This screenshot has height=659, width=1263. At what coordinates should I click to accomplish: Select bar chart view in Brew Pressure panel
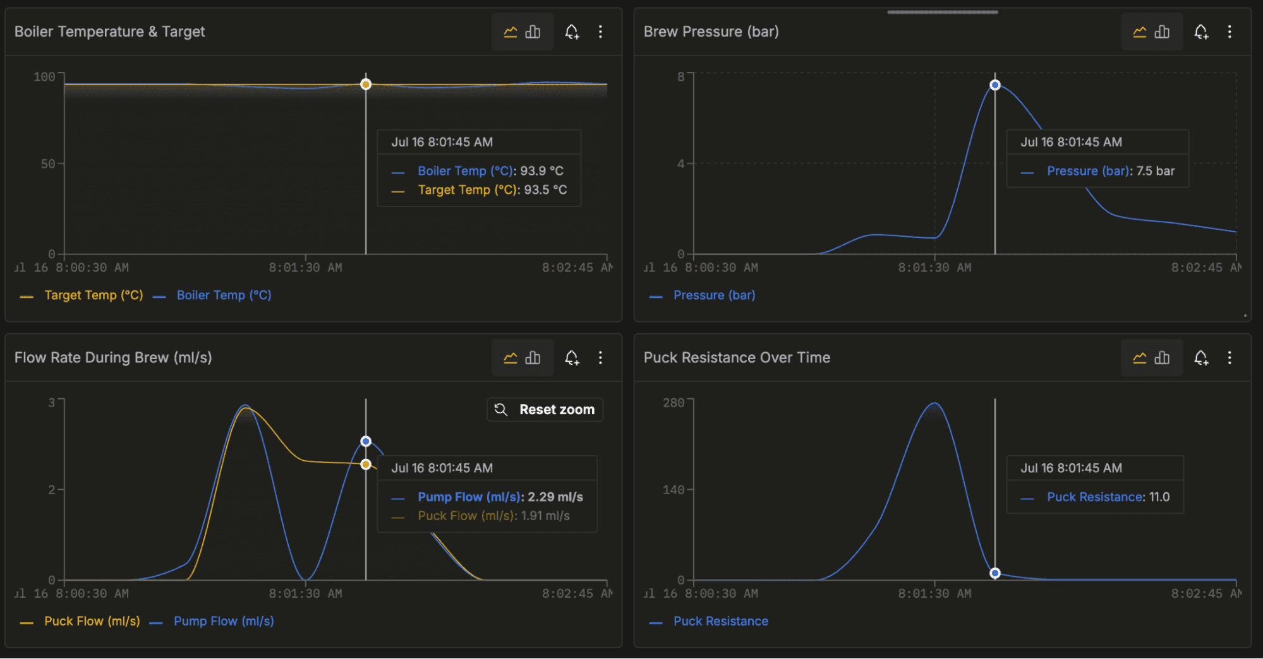(x=1162, y=32)
